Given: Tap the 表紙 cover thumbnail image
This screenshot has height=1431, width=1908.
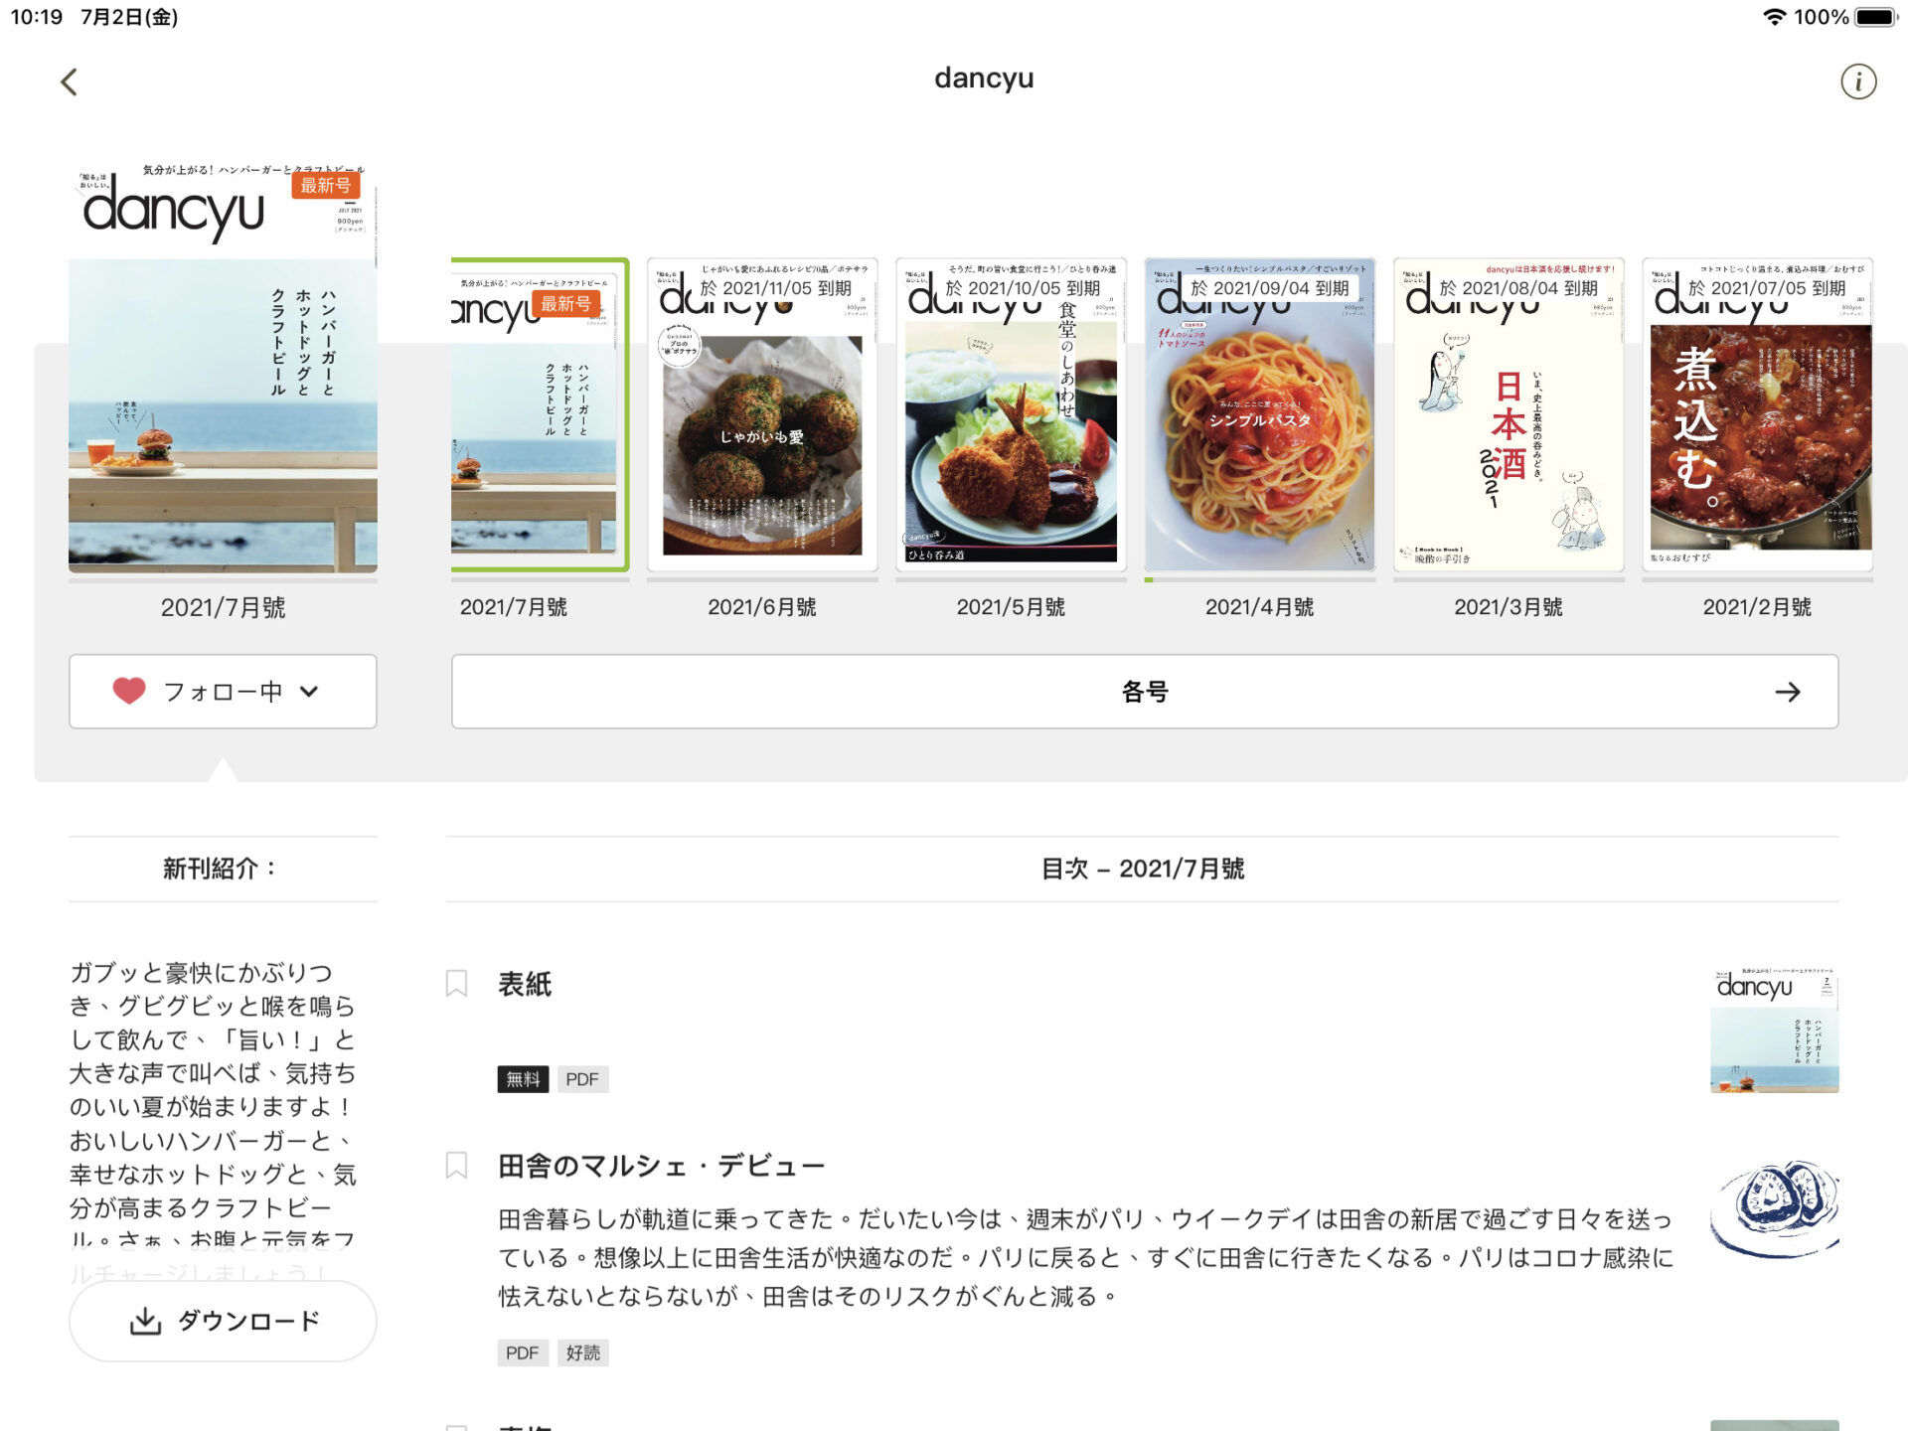Looking at the screenshot, I should pyautogui.click(x=1774, y=1029).
